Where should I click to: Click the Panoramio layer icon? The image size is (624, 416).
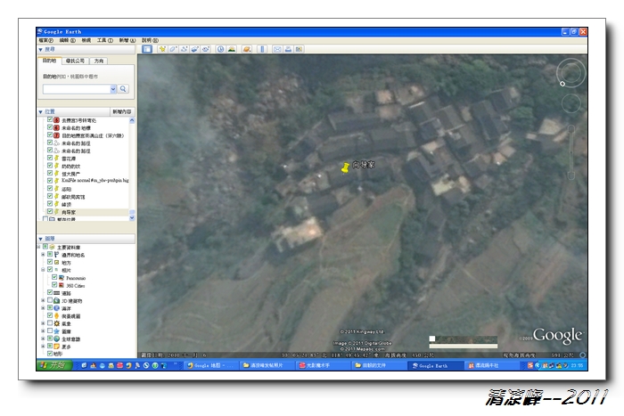(x=62, y=278)
